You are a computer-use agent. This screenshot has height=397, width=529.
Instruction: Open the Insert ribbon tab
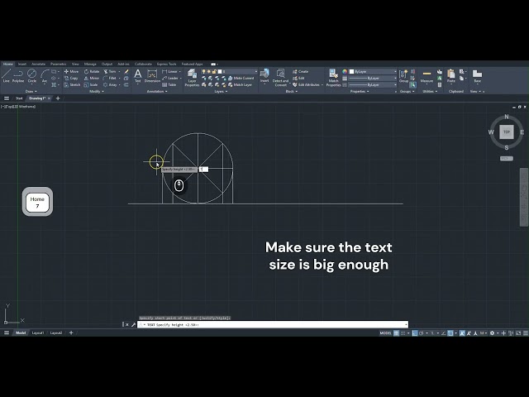22,64
